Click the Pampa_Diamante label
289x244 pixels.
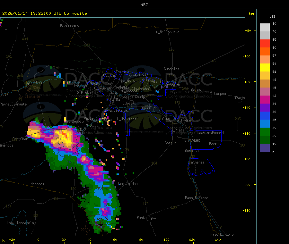(x=13, y=104)
